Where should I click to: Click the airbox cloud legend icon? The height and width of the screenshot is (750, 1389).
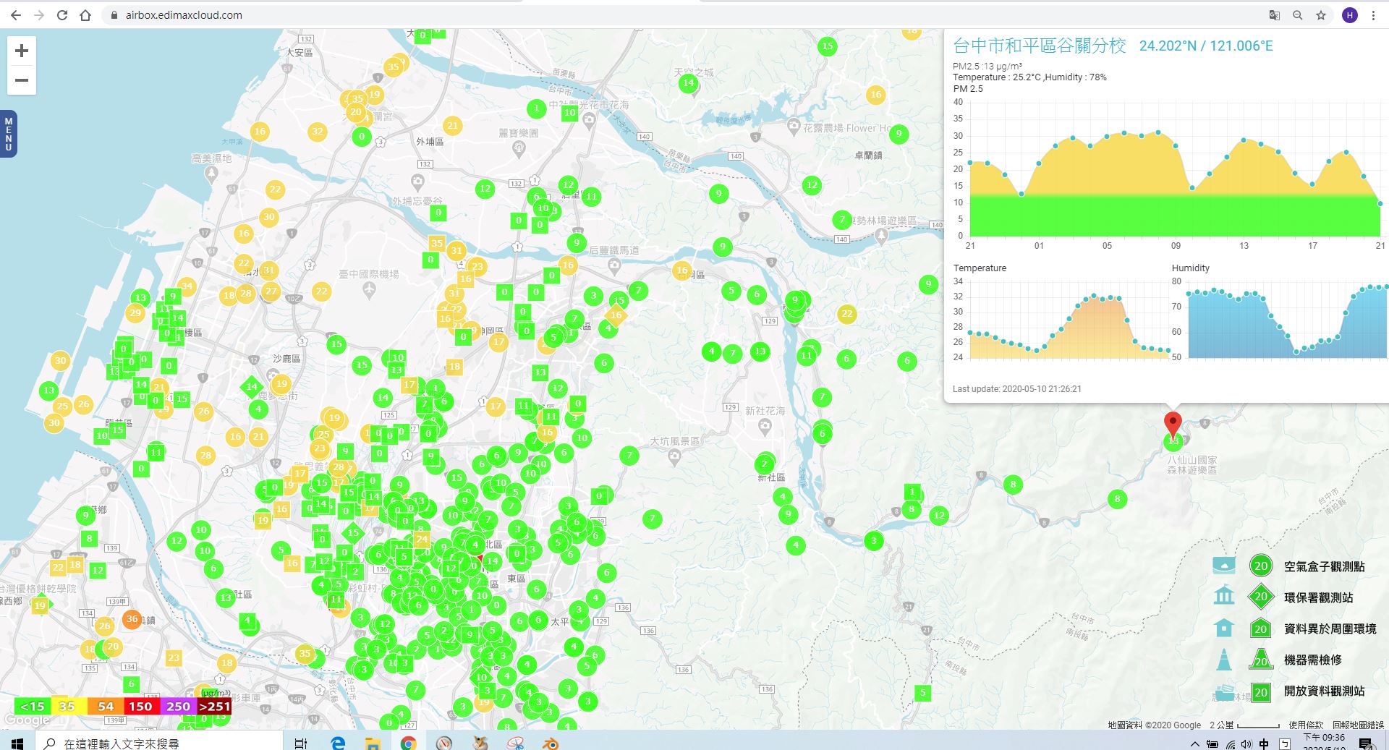(x=1224, y=566)
